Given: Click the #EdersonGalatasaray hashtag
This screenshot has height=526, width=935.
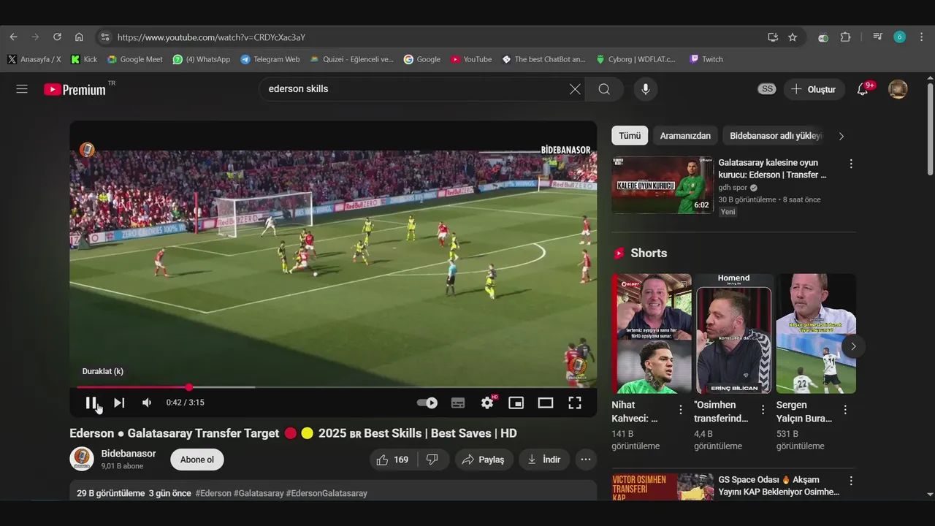Looking at the screenshot, I should pyautogui.click(x=327, y=493).
